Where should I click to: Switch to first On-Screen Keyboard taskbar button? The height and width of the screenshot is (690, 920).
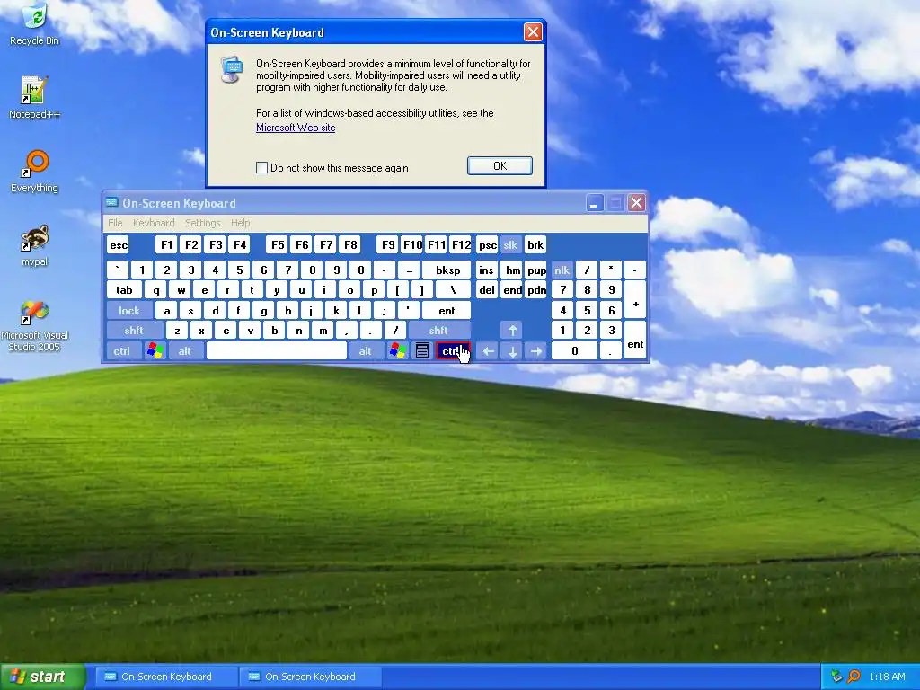click(166, 677)
